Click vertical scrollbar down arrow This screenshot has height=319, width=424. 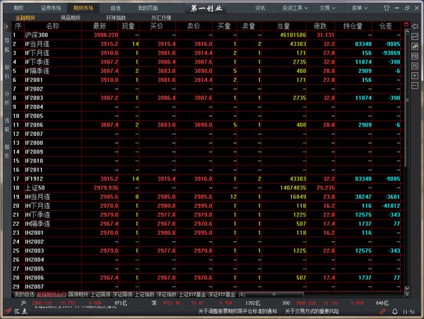point(407,289)
